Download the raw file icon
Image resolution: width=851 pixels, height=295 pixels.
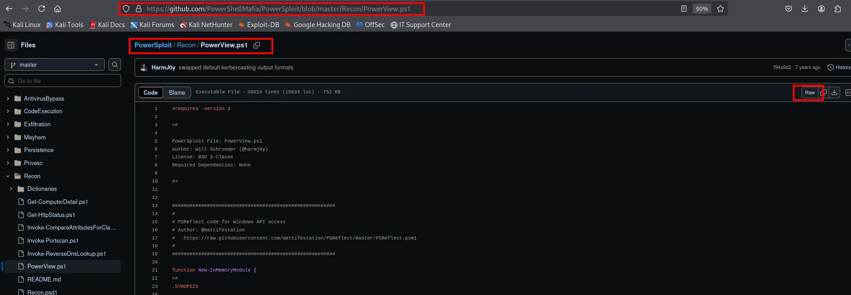834,92
